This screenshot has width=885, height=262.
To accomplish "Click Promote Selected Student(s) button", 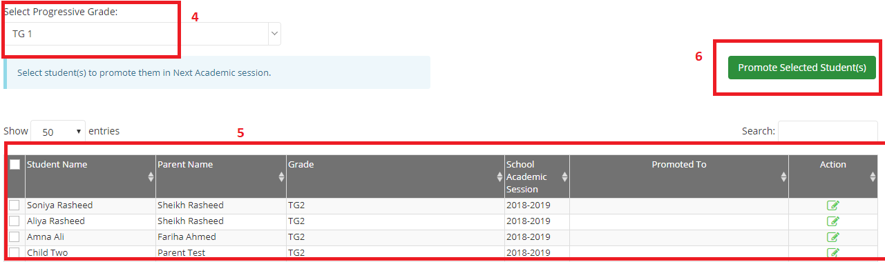I will [x=802, y=68].
